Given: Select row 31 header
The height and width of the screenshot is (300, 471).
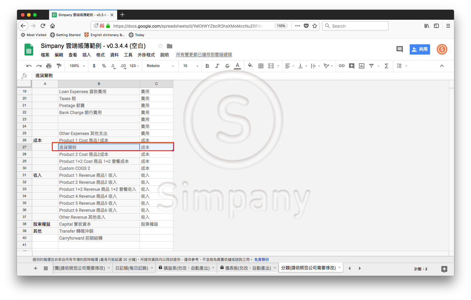Looking at the screenshot, I should tap(24, 175).
